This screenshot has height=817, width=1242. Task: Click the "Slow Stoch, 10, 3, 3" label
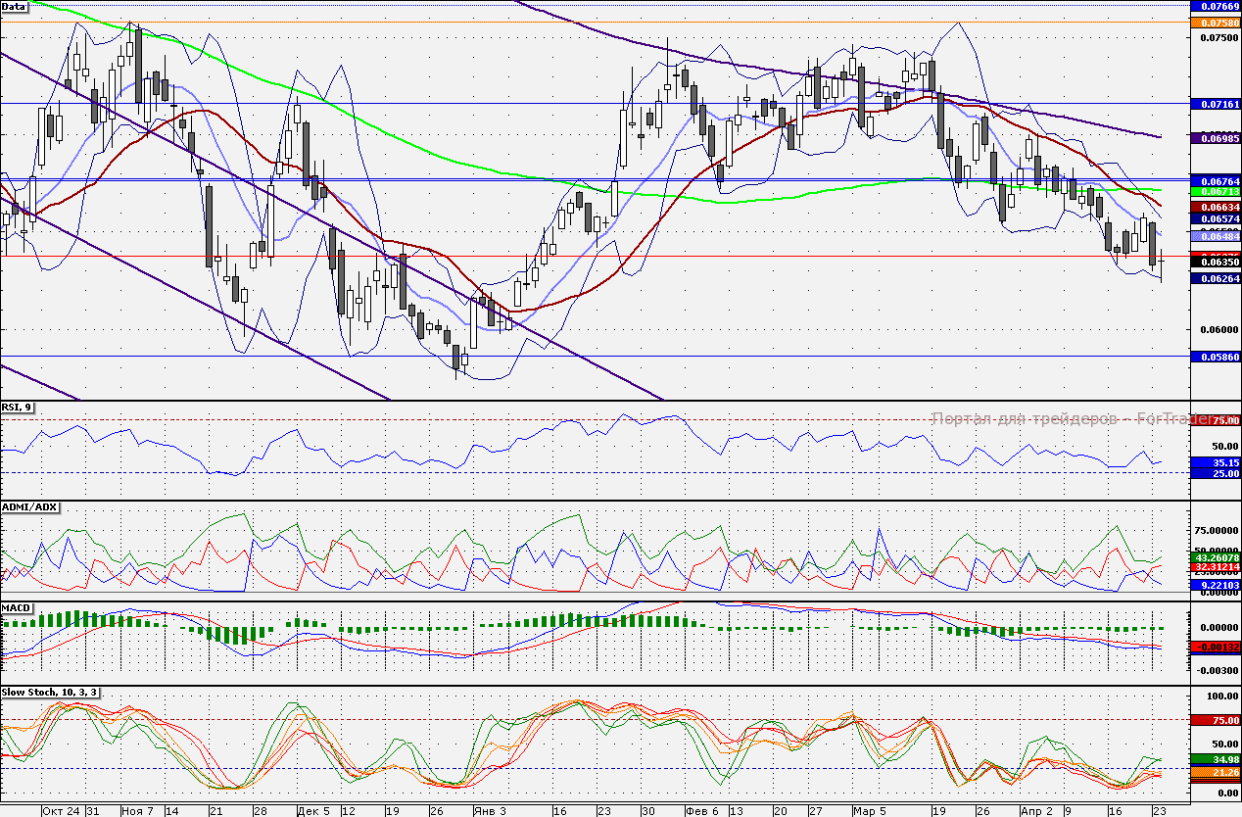coord(50,693)
